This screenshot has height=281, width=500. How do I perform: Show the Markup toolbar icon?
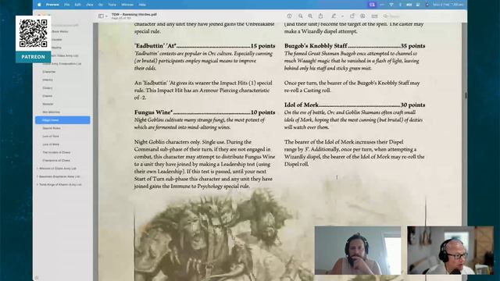click(362, 16)
